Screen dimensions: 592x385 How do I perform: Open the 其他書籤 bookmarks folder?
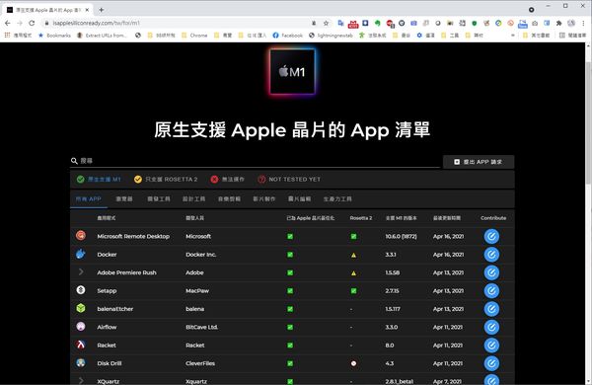point(536,36)
